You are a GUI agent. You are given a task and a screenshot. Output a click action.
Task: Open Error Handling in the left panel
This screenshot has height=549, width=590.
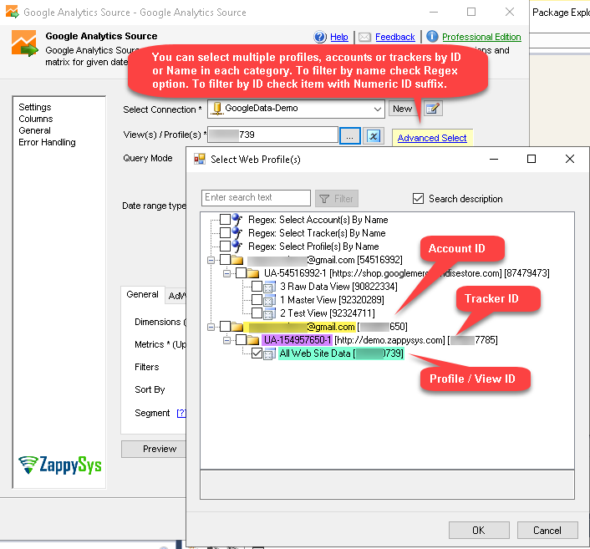click(x=47, y=142)
